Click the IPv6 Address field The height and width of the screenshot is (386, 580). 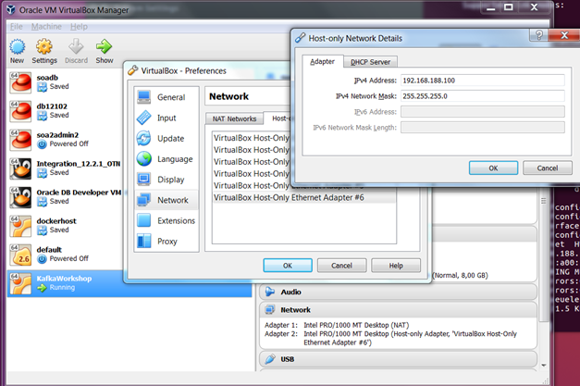pyautogui.click(x=482, y=112)
